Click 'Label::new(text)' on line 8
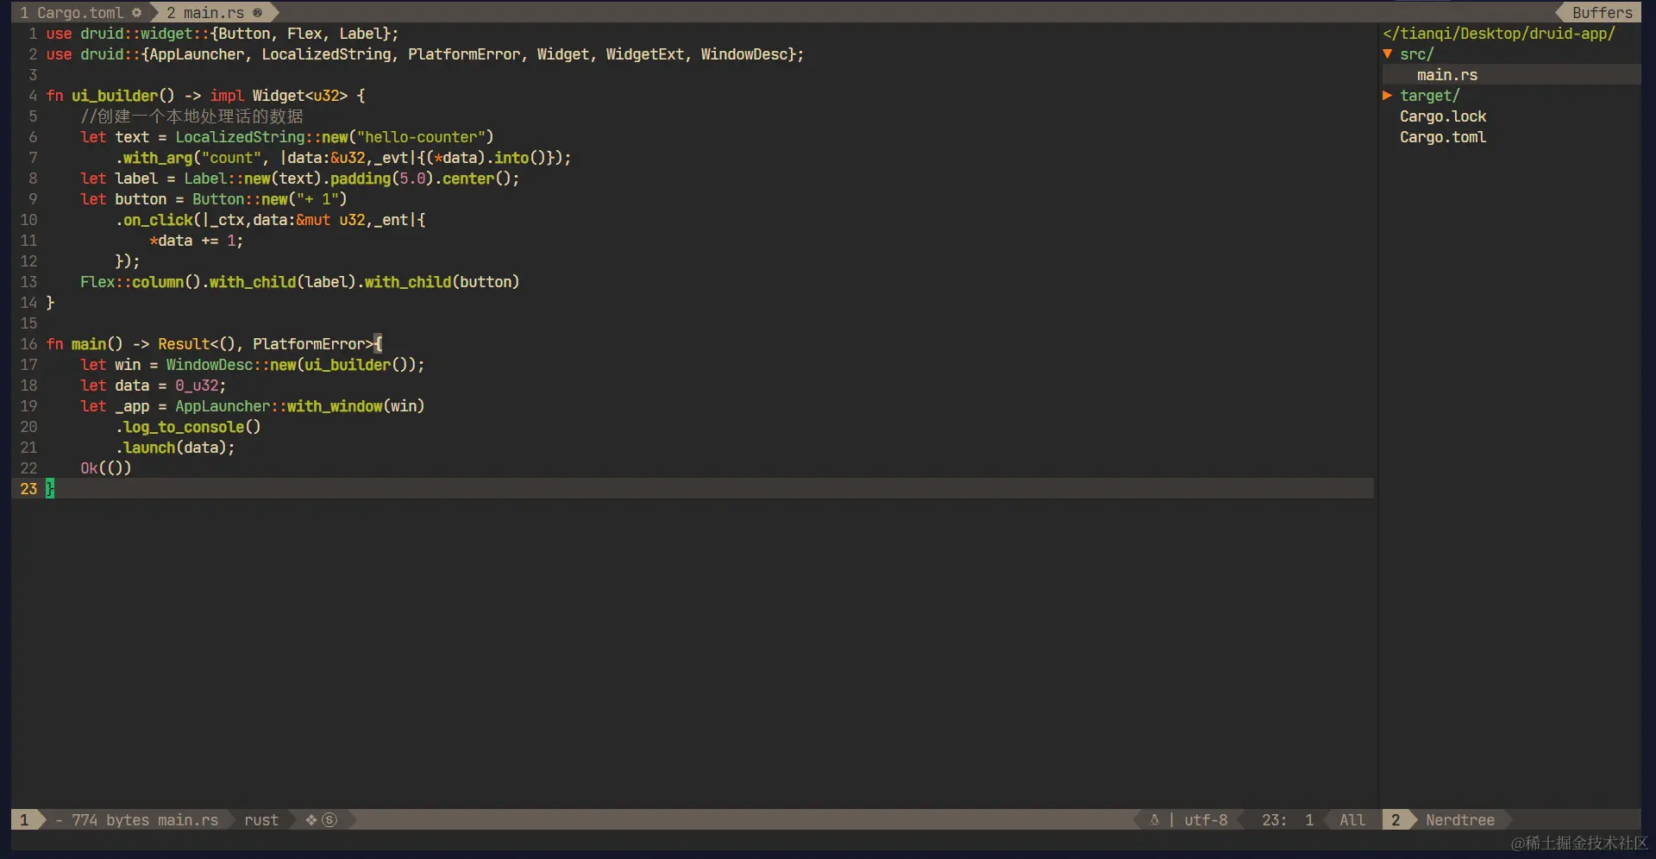 pyautogui.click(x=253, y=179)
